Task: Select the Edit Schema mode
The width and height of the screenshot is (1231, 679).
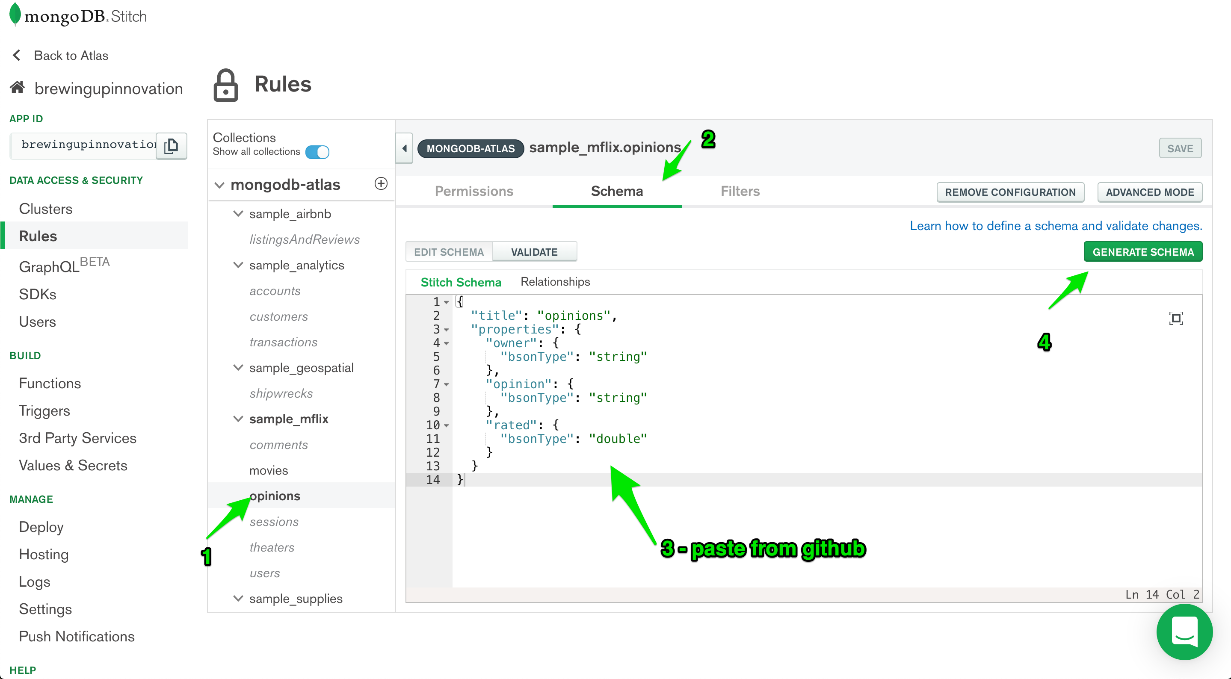Action: pos(449,252)
